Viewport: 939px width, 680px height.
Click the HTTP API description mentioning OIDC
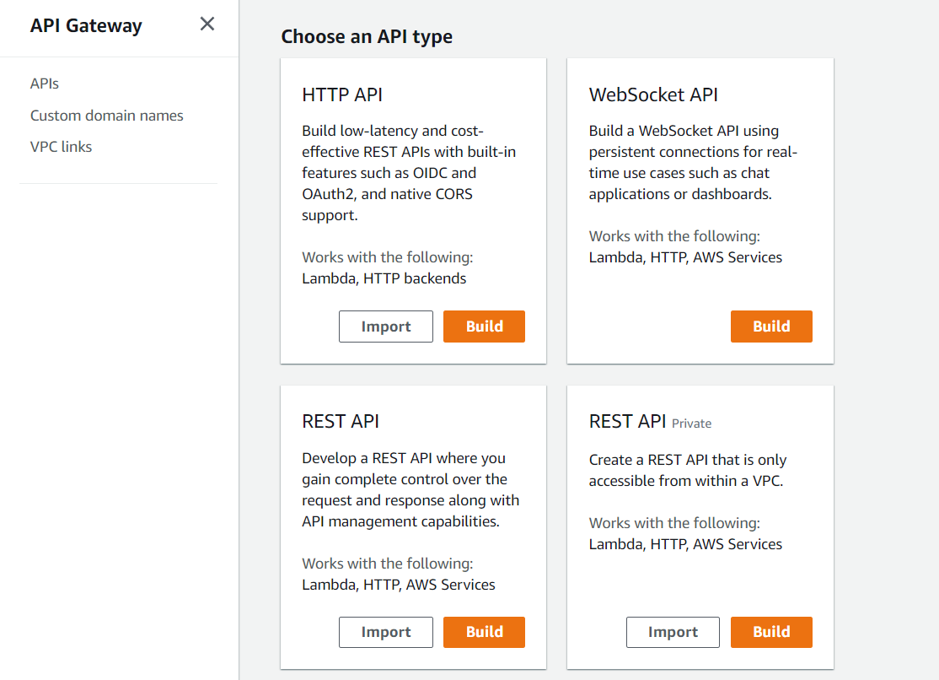tap(400, 173)
